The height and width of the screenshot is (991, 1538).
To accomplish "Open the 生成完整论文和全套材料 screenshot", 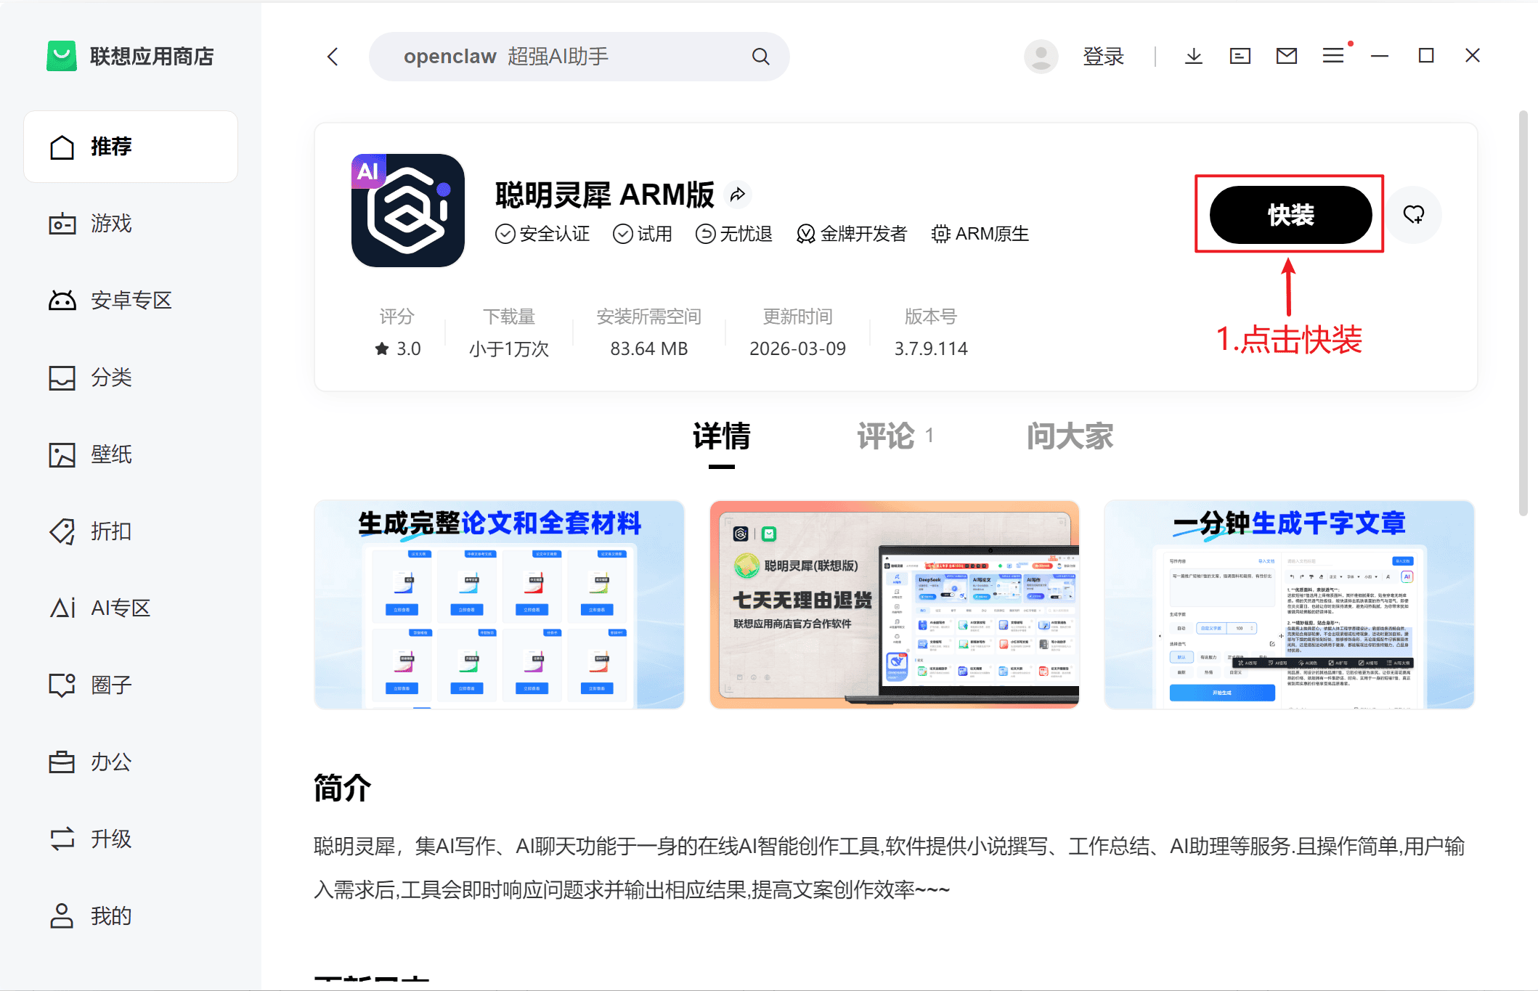I will click(x=500, y=604).
